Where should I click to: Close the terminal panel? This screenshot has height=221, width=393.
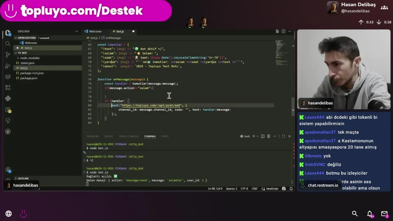(x=289, y=136)
